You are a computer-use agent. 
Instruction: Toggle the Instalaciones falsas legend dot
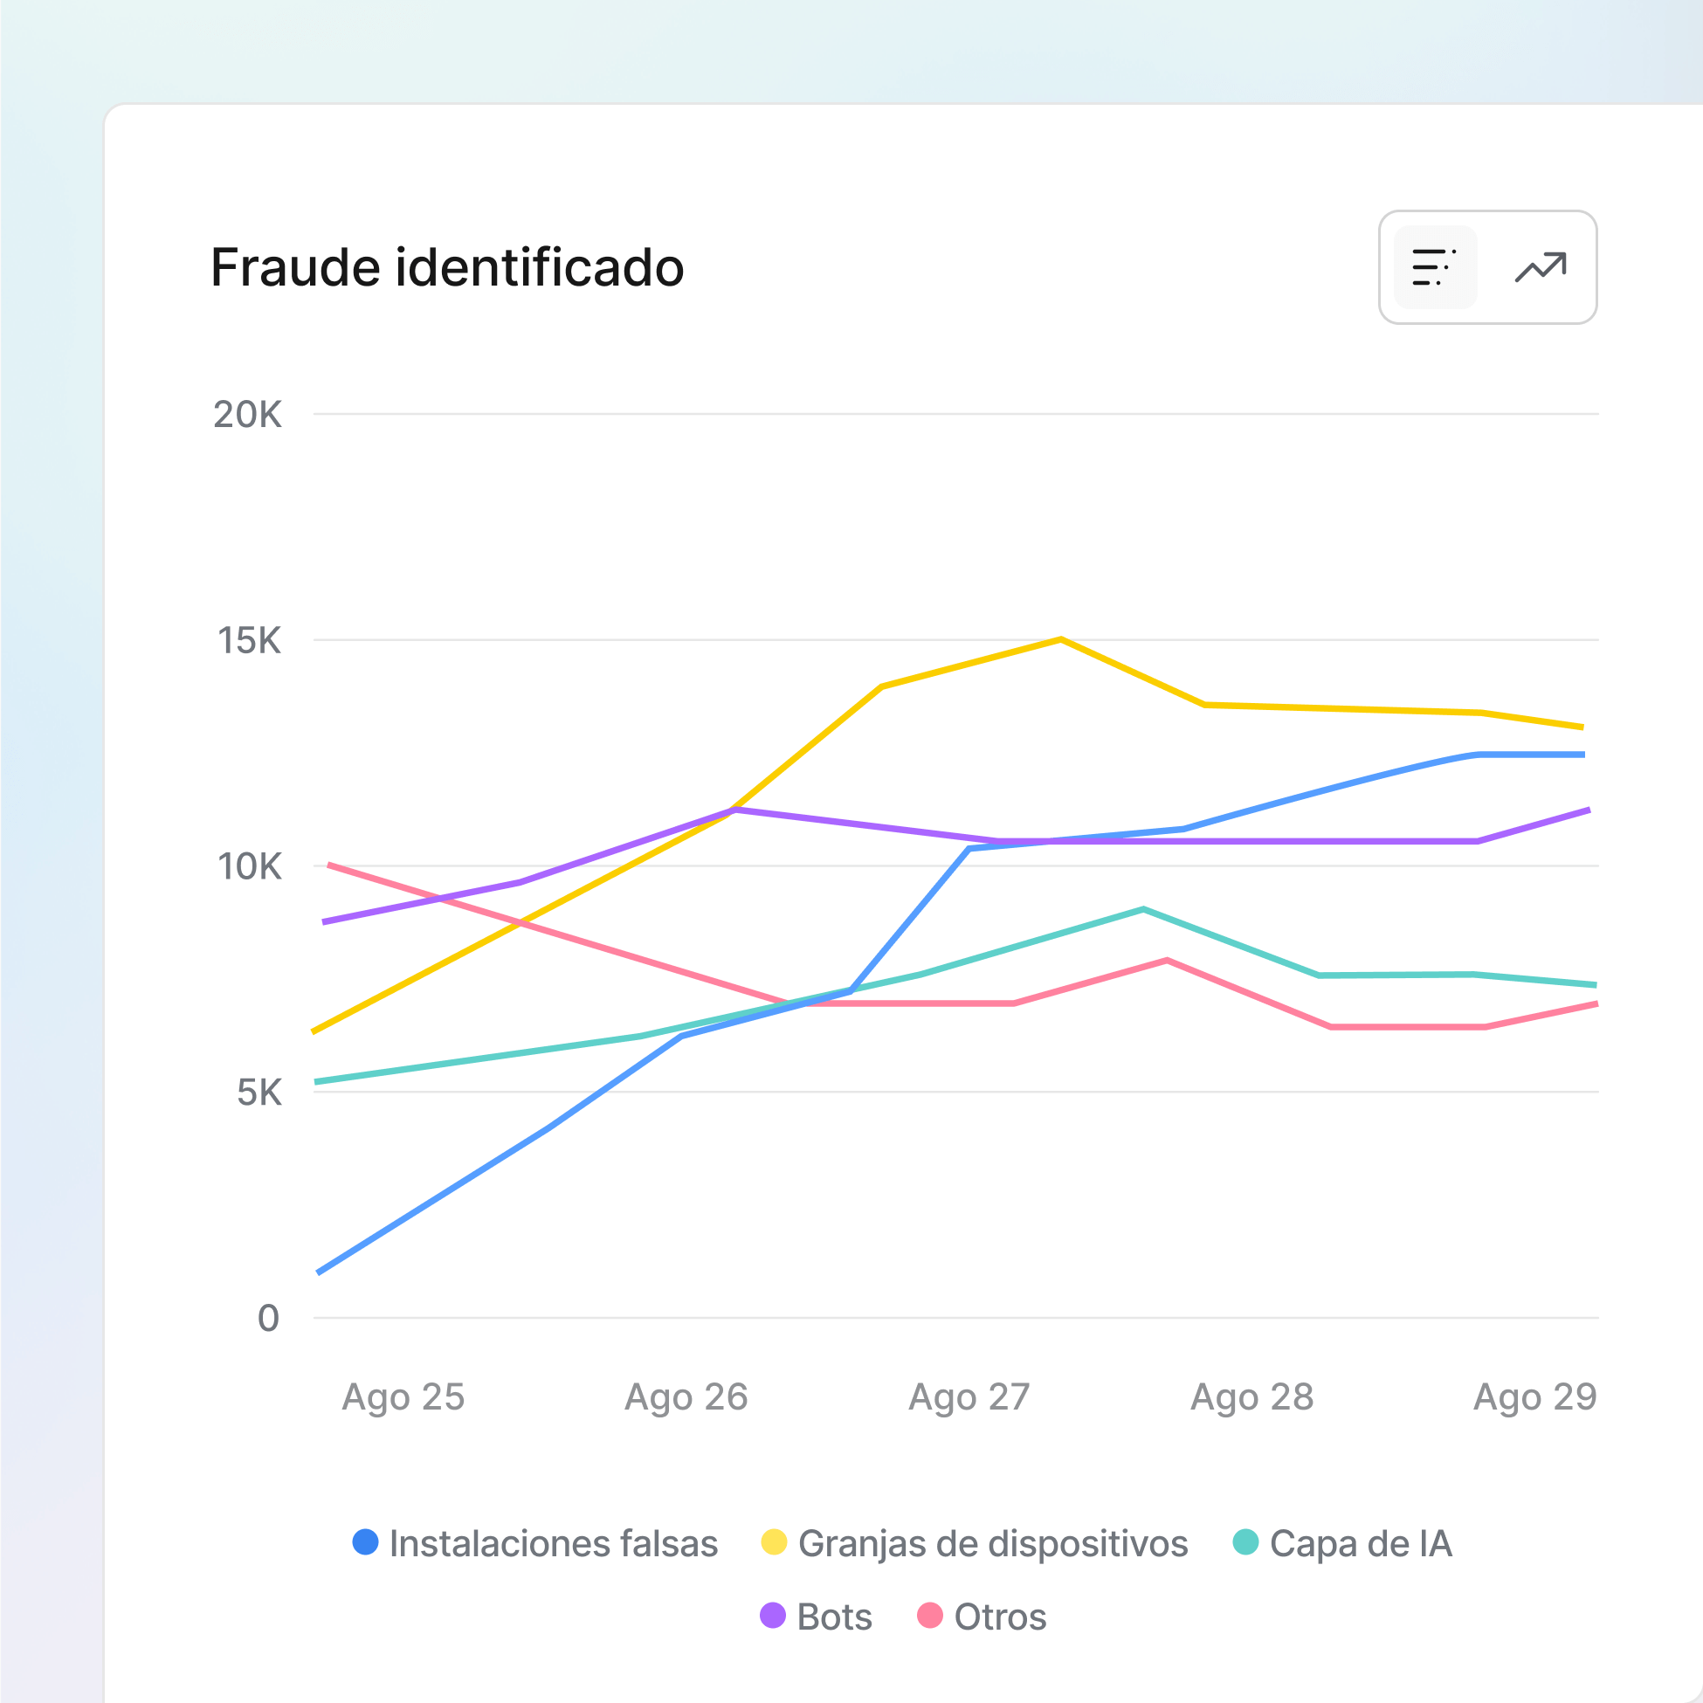pyautogui.click(x=365, y=1541)
